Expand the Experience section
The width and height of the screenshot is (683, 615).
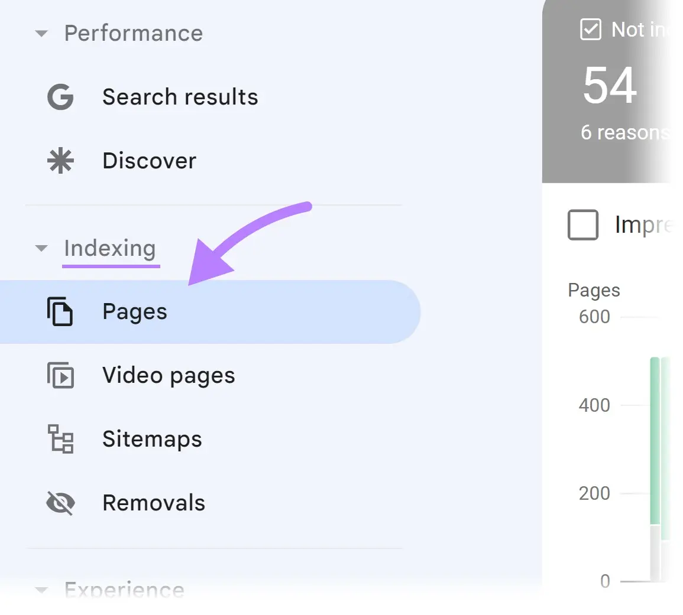click(41, 590)
